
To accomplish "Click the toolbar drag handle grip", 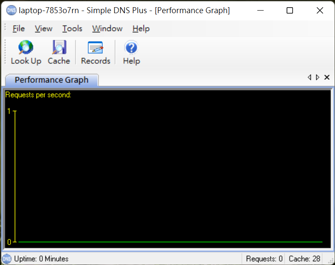I will pos(6,52).
